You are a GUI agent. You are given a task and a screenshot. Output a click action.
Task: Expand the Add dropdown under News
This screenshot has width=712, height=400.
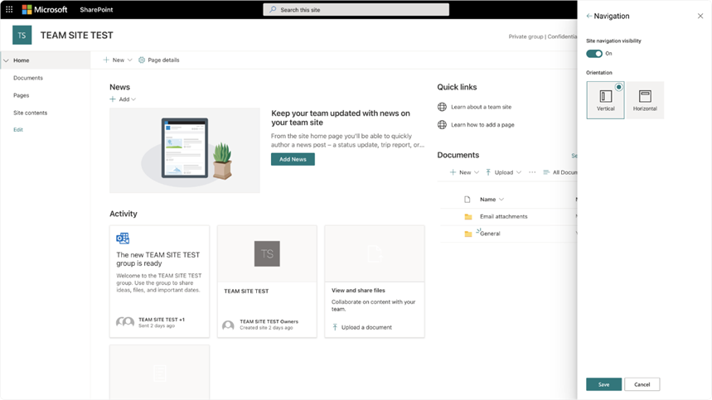coord(123,99)
